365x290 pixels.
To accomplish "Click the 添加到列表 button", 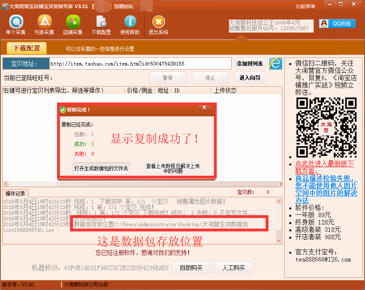I will tap(250, 63).
